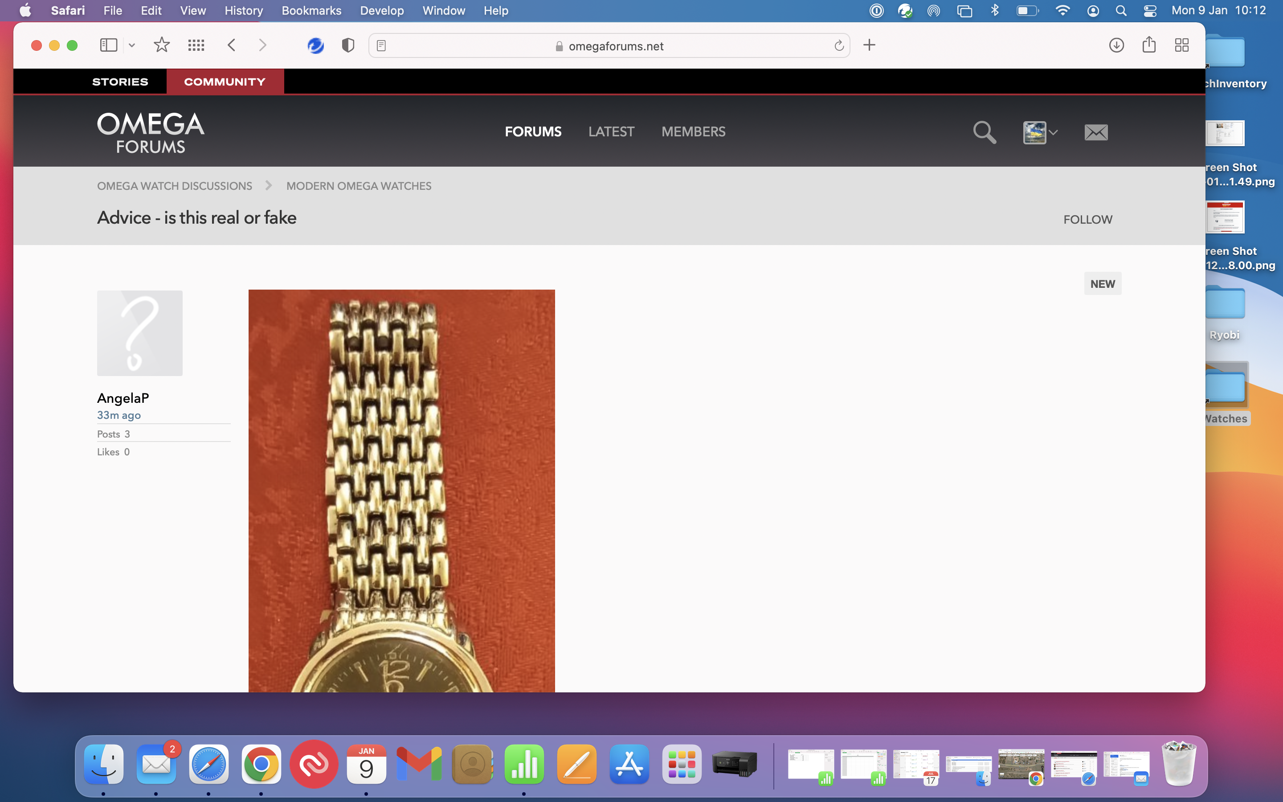Open the LATEST forum section
The image size is (1283, 802).
(x=611, y=131)
